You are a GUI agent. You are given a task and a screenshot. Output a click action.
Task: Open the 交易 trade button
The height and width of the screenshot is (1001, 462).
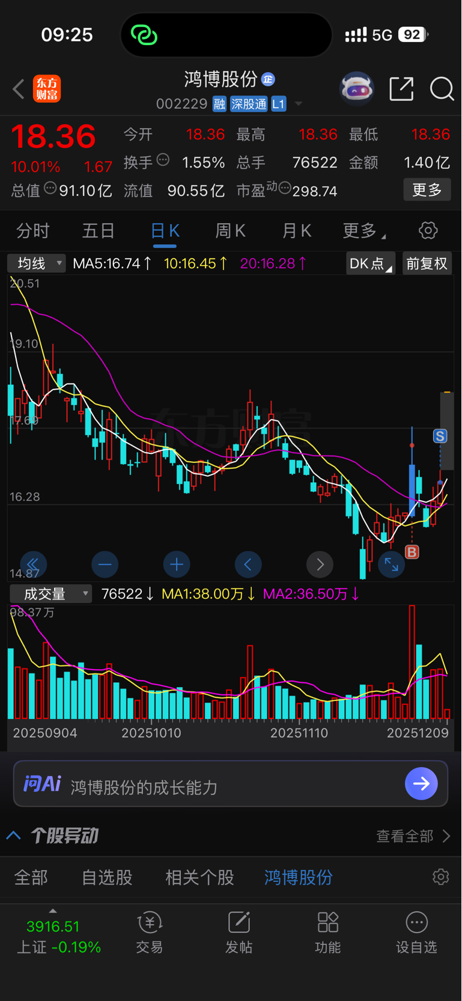[149, 932]
